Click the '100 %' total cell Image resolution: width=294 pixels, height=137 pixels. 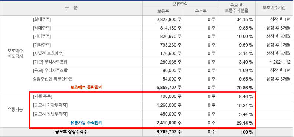pyautogui.click(x=246, y=132)
